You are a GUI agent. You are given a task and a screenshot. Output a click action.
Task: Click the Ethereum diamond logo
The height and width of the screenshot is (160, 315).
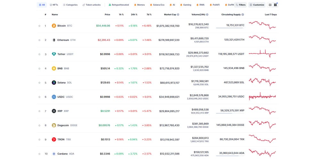pyautogui.click(x=54, y=40)
